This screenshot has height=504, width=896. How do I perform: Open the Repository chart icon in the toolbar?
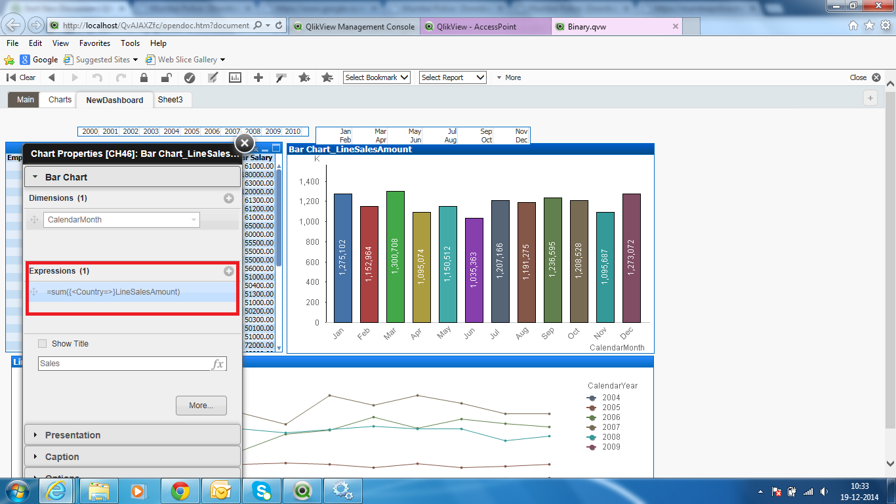coord(235,77)
